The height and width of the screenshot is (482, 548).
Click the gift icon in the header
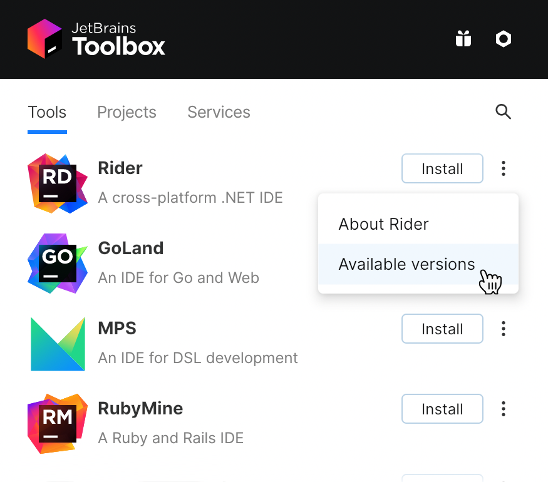(463, 39)
